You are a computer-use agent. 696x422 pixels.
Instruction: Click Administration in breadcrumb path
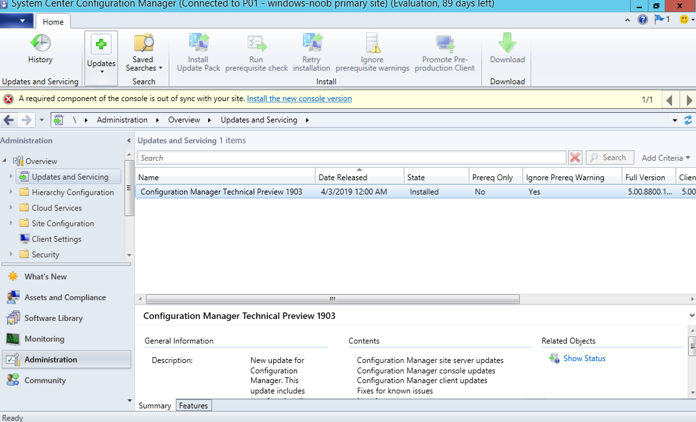pos(122,120)
